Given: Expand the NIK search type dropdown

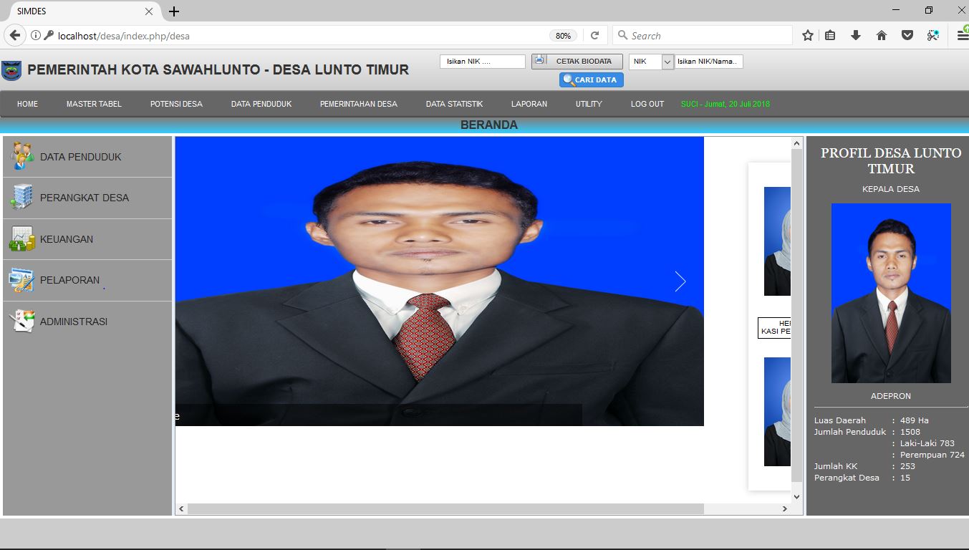Looking at the screenshot, I should tap(667, 62).
